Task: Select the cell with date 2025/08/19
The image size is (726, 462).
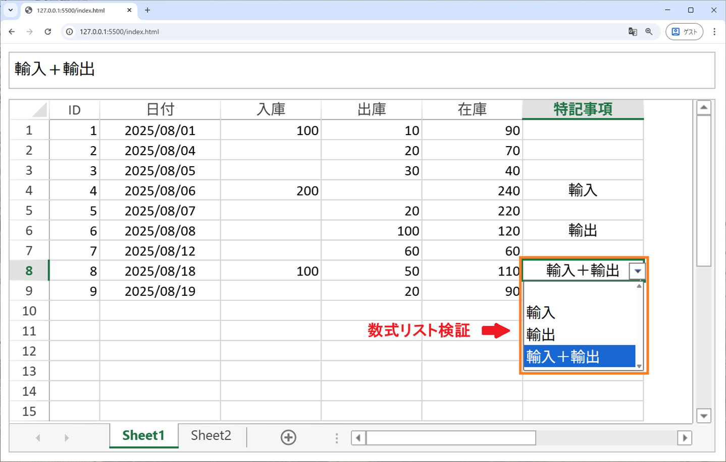Action: [160, 291]
